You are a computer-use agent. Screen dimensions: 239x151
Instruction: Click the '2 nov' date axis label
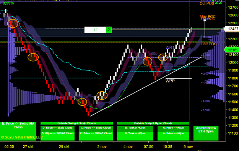pos(102,146)
